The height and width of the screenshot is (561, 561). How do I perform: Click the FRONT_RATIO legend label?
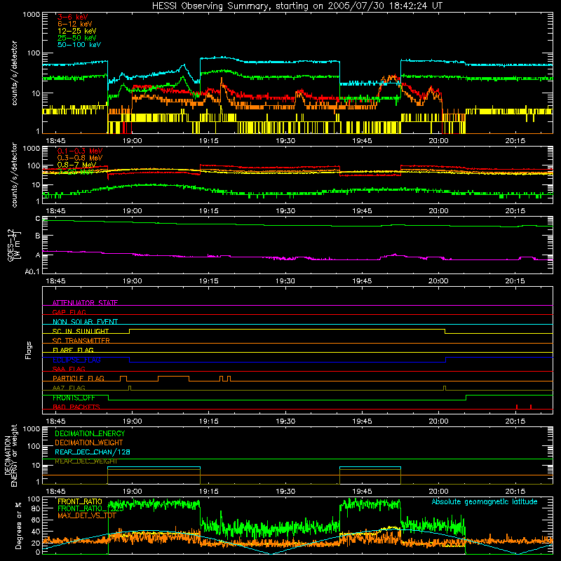80,501
